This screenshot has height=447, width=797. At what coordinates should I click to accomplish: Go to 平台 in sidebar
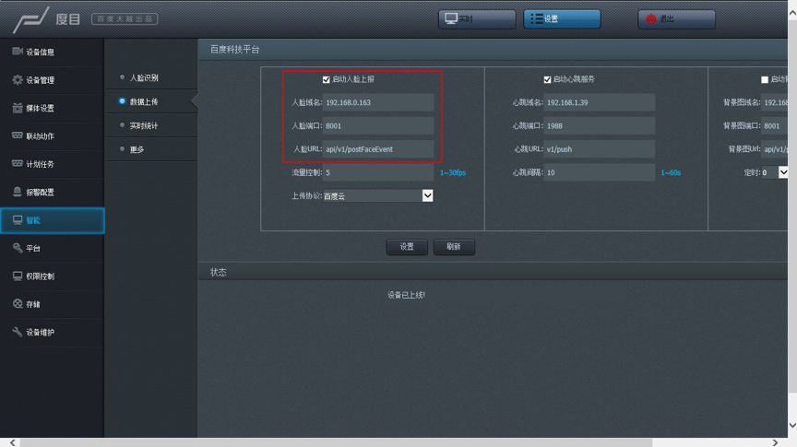(x=52, y=248)
